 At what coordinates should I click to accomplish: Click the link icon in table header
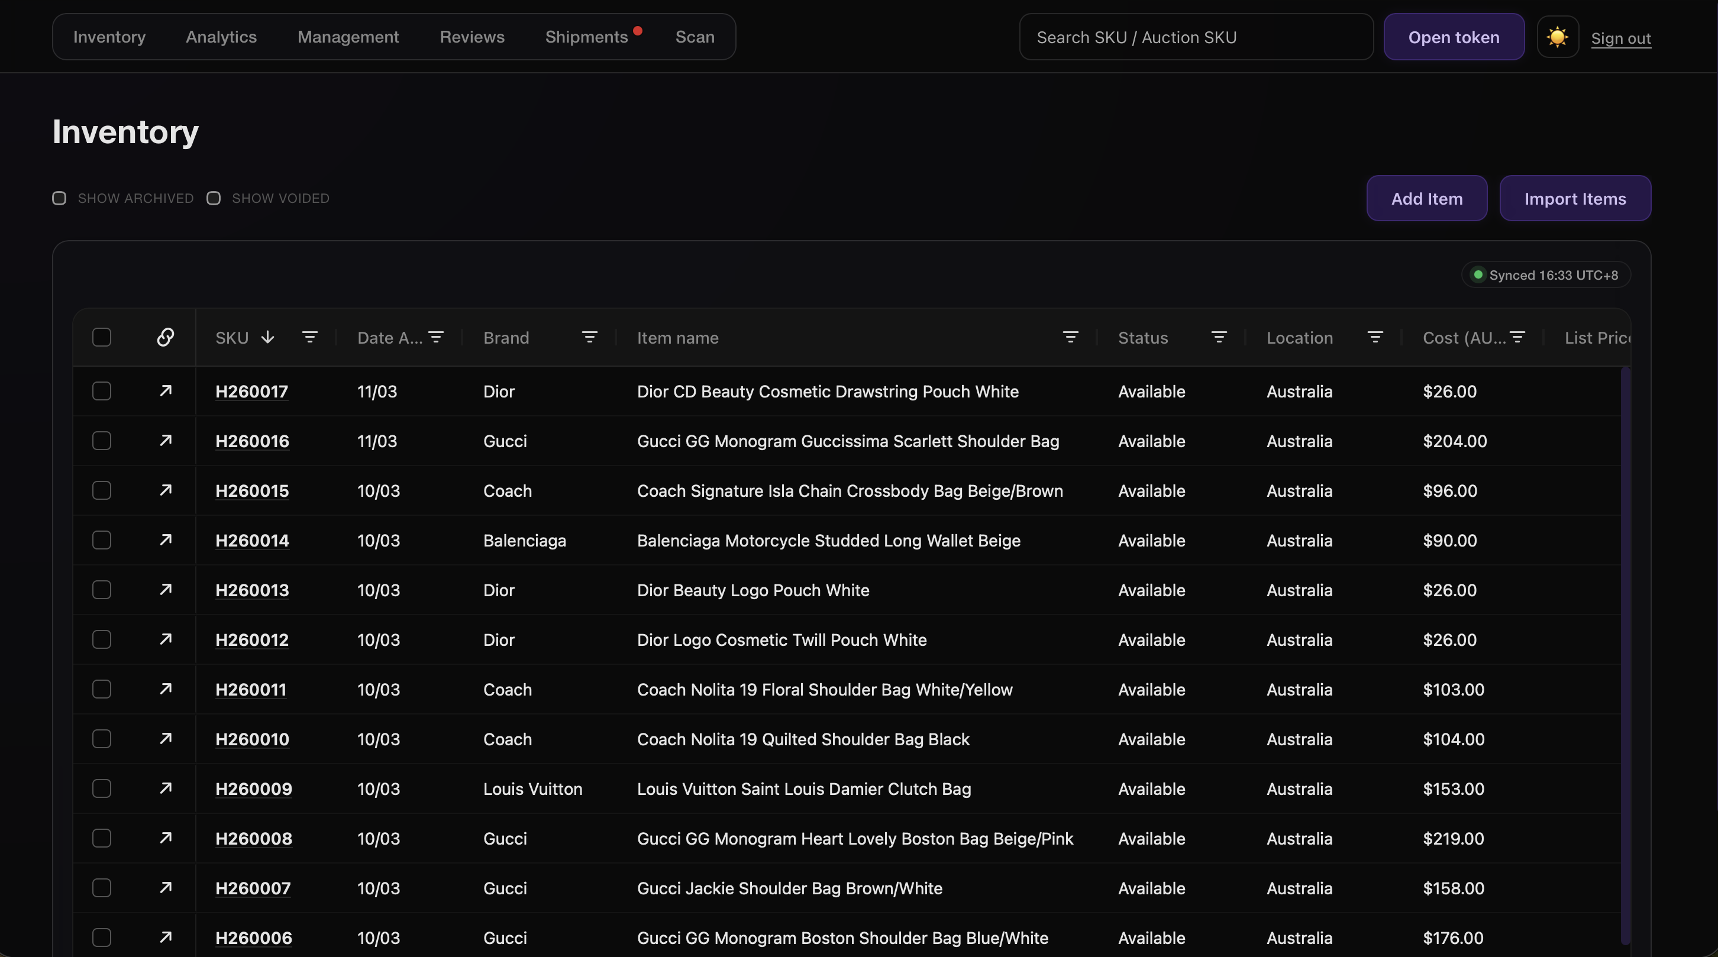tap(166, 338)
